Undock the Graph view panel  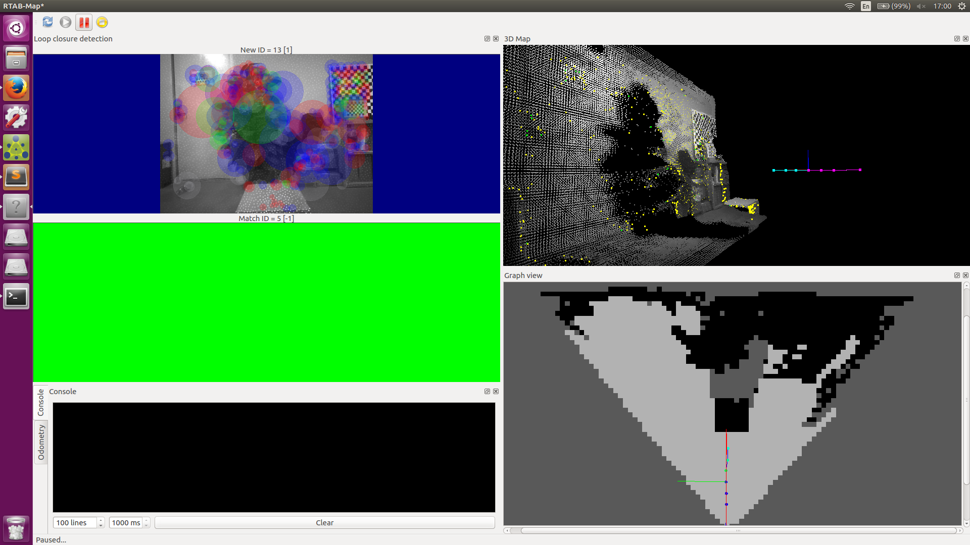[x=957, y=276]
